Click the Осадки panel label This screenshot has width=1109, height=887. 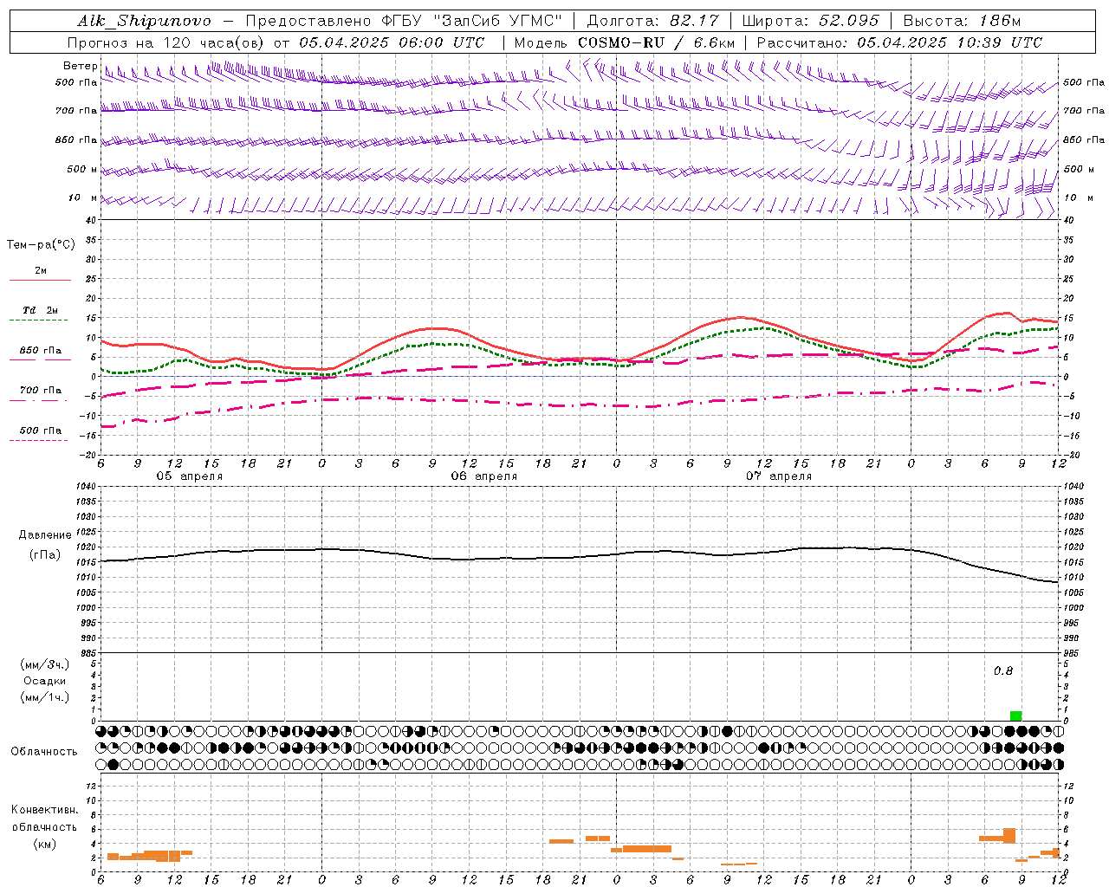click(x=45, y=681)
